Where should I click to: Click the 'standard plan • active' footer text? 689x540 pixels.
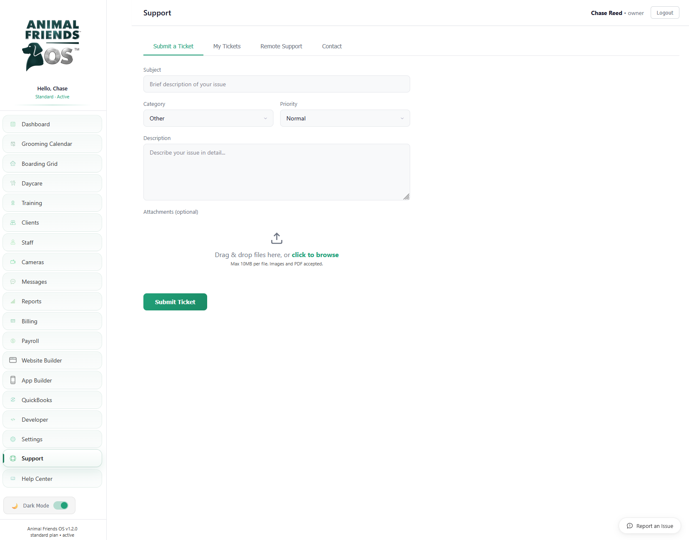(x=52, y=535)
